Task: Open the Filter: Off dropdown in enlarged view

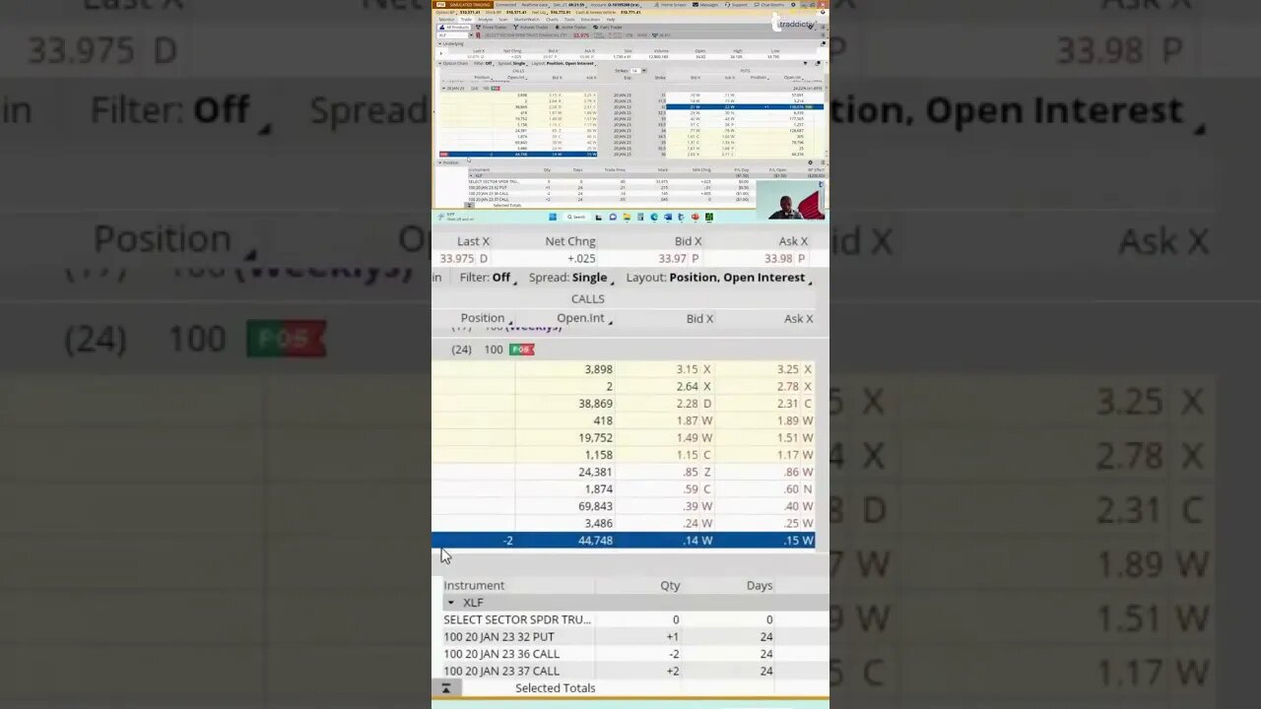Action: point(487,278)
